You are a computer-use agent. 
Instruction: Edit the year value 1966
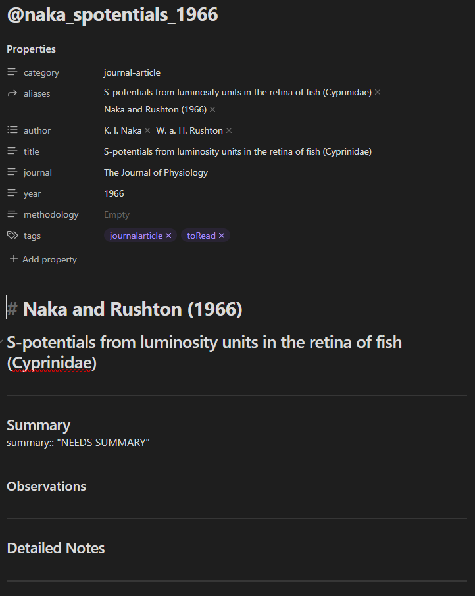[x=114, y=193]
